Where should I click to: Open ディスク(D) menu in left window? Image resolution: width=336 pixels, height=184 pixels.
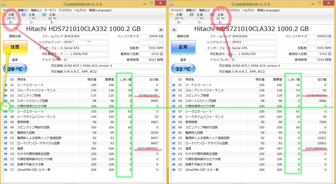pos(65,10)
